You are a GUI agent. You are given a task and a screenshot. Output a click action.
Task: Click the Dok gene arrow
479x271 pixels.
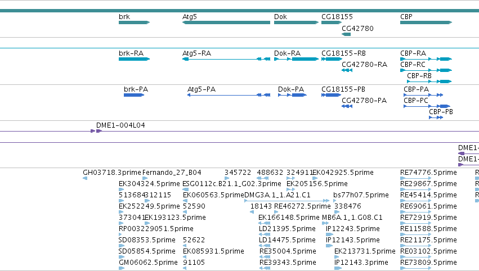click(x=296, y=22)
